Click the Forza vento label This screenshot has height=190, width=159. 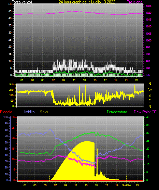click(x=22, y=2)
